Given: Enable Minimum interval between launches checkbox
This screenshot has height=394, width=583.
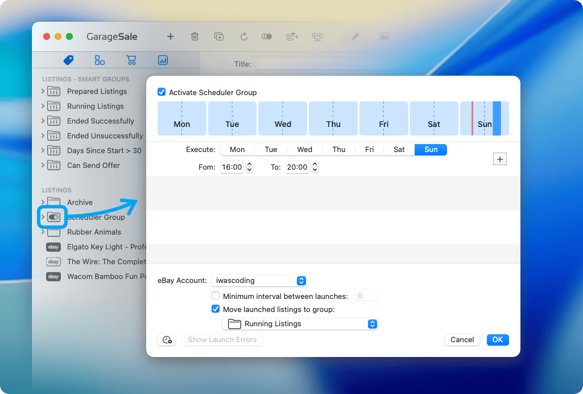Looking at the screenshot, I should (215, 295).
